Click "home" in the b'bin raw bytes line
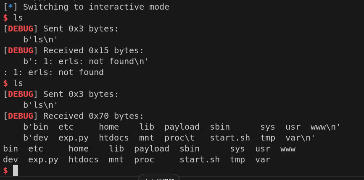Screen dimensions: 364x180 109,127
